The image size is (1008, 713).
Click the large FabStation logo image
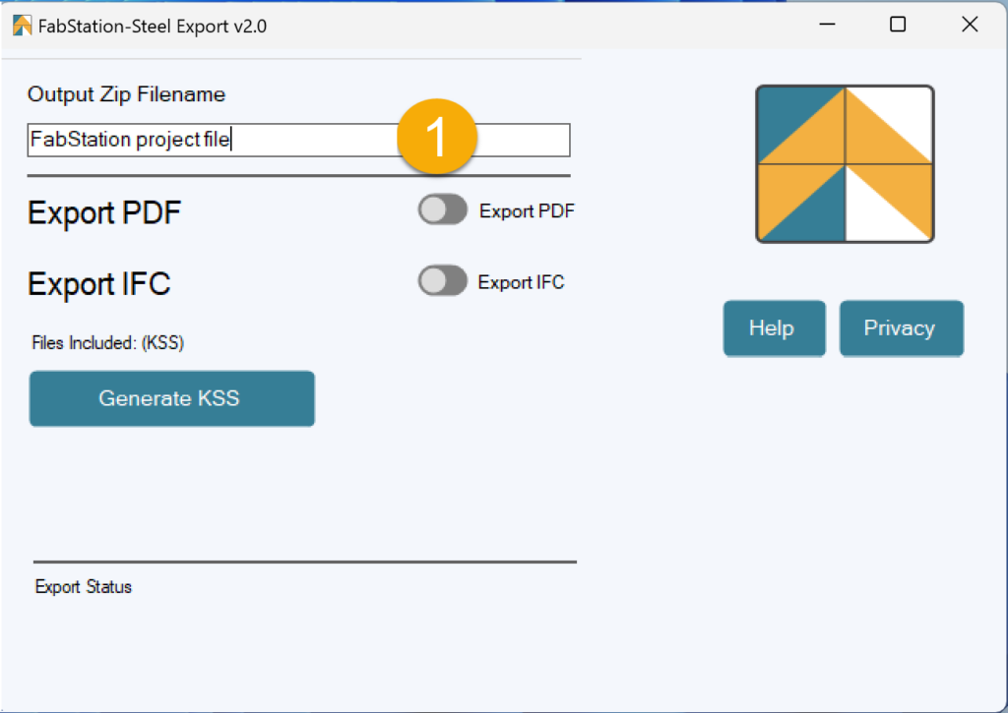tap(844, 163)
